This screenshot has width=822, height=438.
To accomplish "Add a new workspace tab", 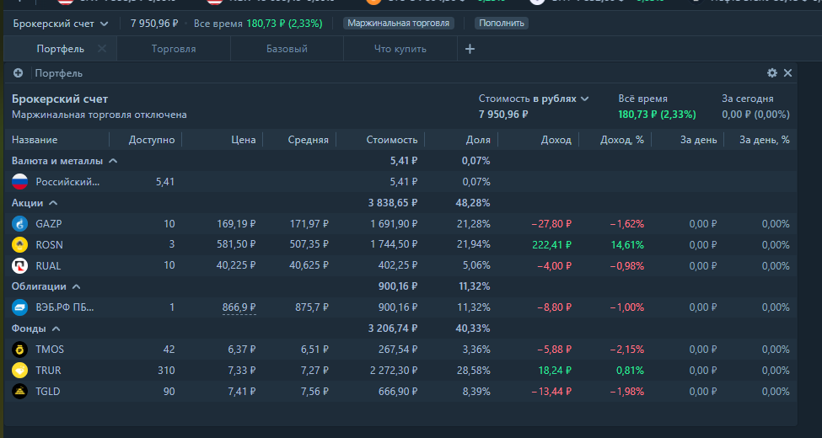I will [x=470, y=49].
